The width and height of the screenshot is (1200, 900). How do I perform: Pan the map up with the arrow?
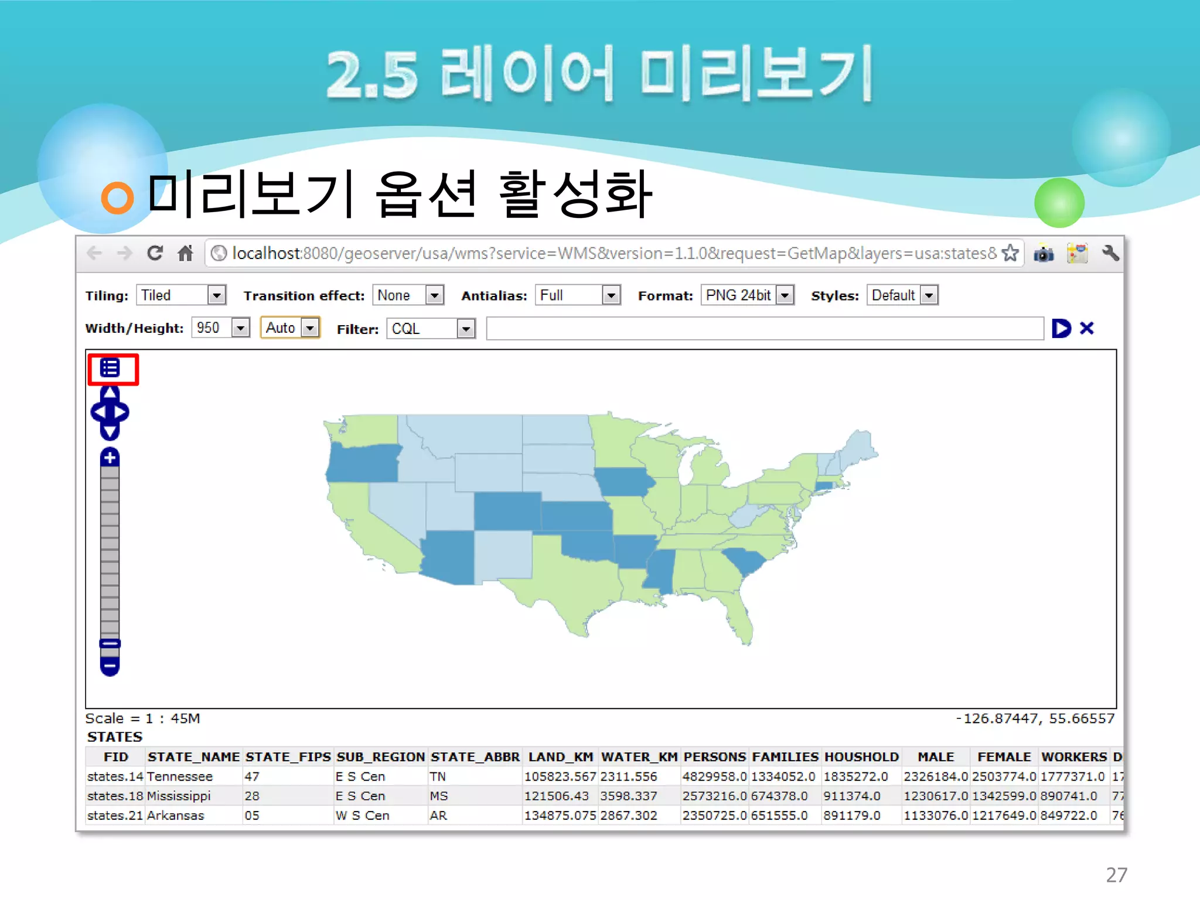(110, 393)
